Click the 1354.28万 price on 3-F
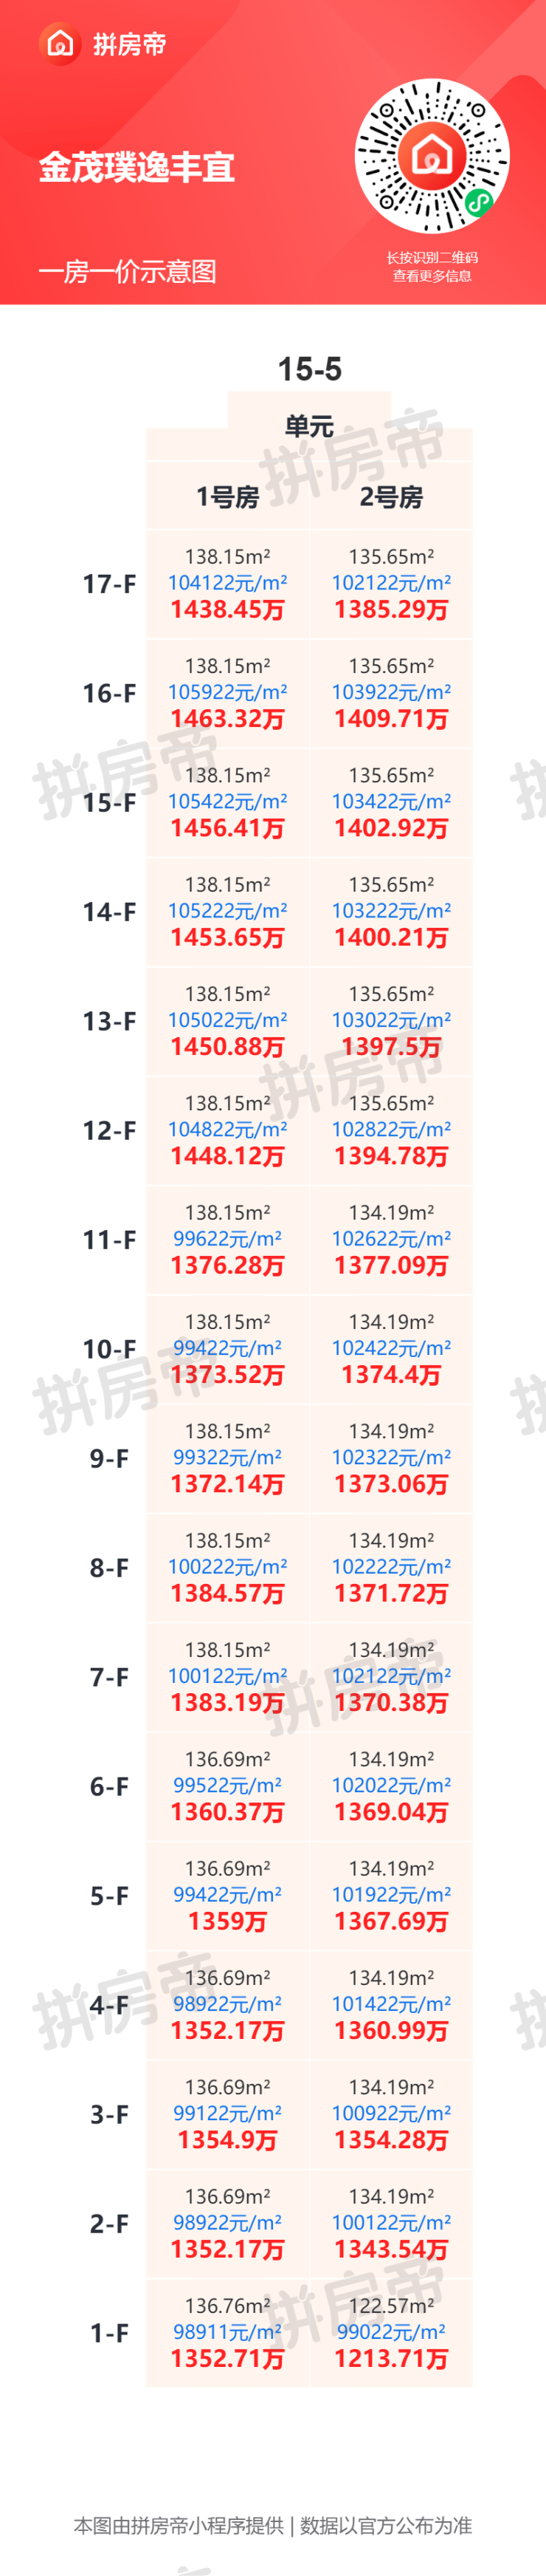The image size is (546, 2576). point(391,2139)
